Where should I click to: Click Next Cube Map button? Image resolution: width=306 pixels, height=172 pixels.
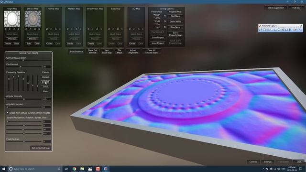click(107, 52)
